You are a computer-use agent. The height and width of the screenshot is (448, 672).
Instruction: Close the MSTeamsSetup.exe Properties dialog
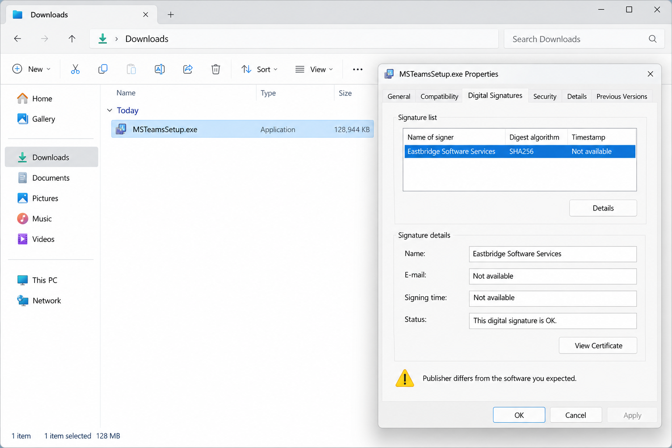650,74
